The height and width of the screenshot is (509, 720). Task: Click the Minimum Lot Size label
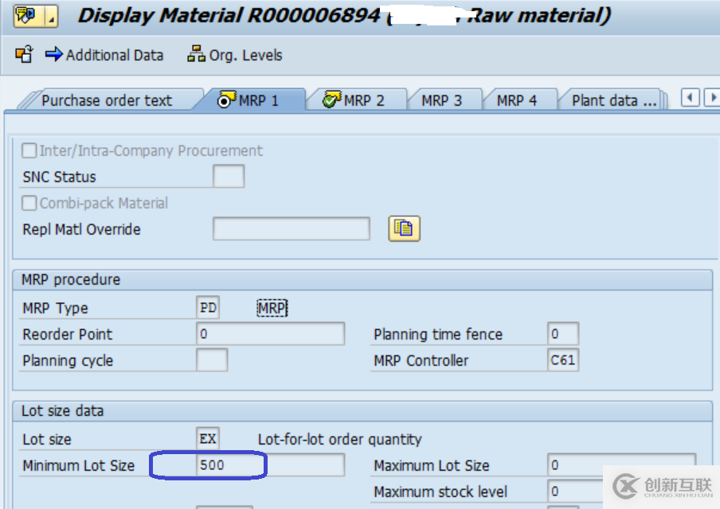coord(79,465)
